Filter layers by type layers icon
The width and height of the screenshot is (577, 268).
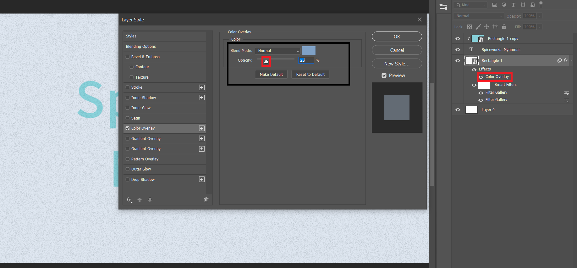tap(513, 5)
